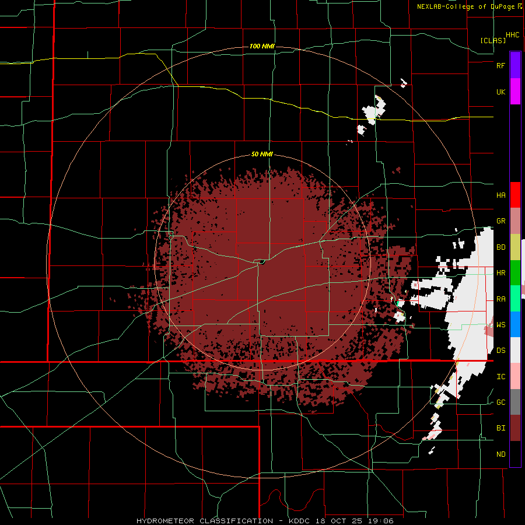Click the IC label in the legend
Image resolution: width=525 pixels, height=525 pixels.
[x=501, y=377]
